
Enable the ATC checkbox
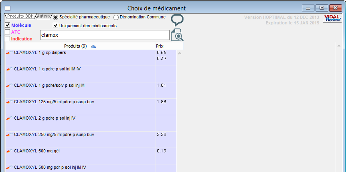coord(8,32)
